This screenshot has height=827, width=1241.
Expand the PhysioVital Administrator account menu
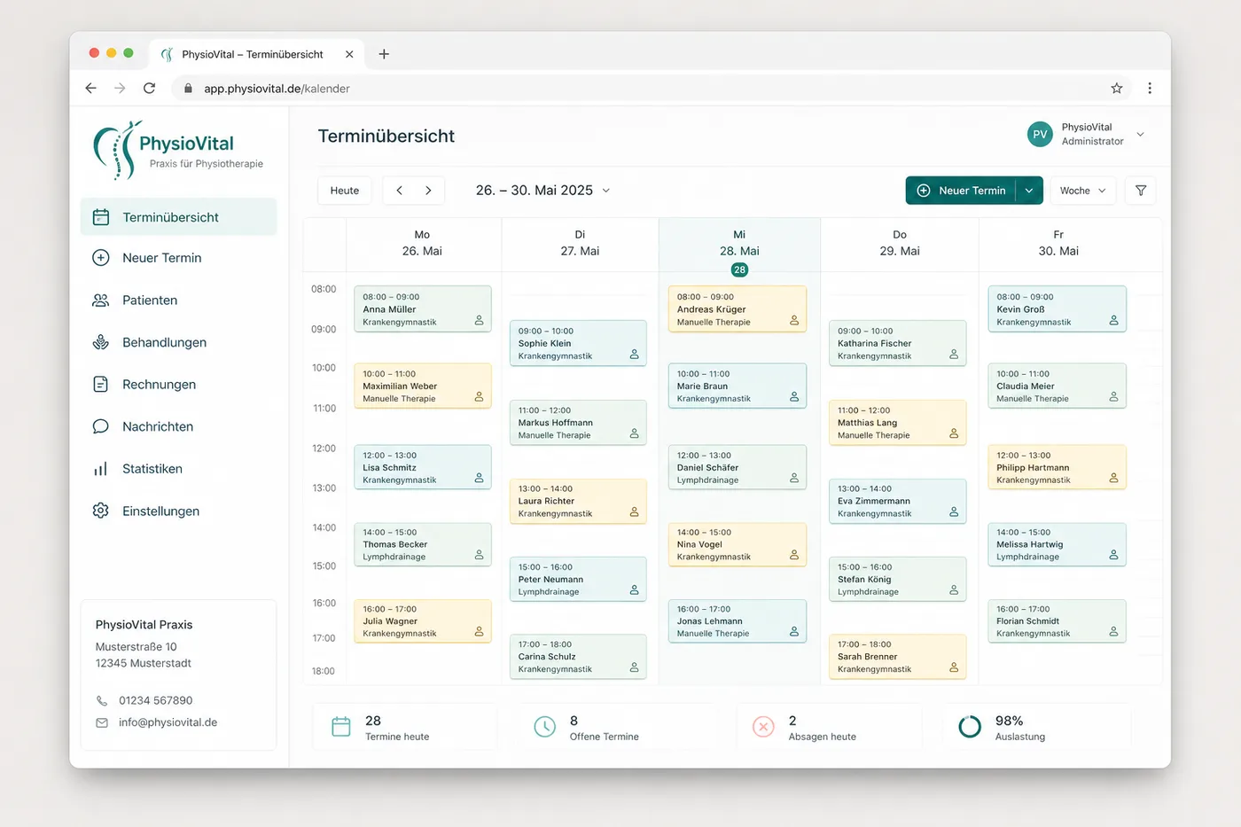[1140, 135]
